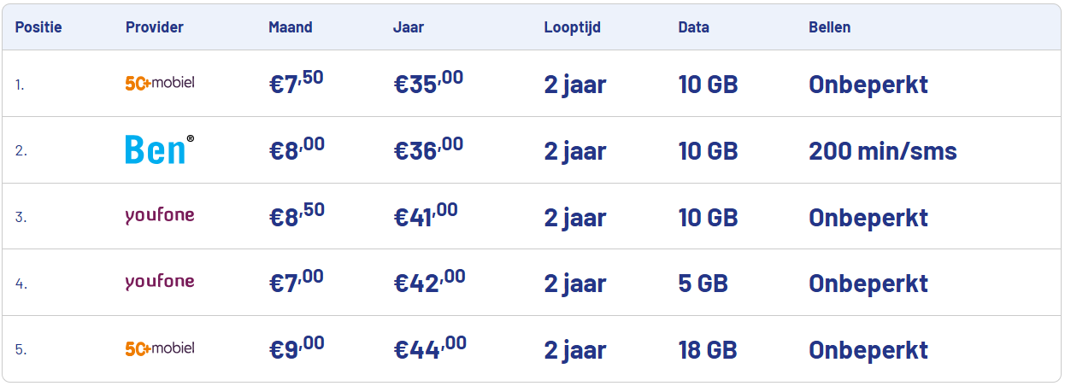1065x386 pixels.
Task: Click the 5 GB data value
Action: [x=703, y=284]
